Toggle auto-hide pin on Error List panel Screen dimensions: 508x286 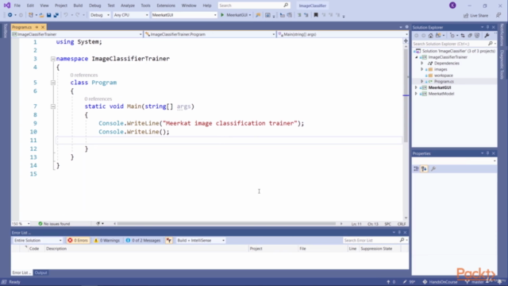399,233
